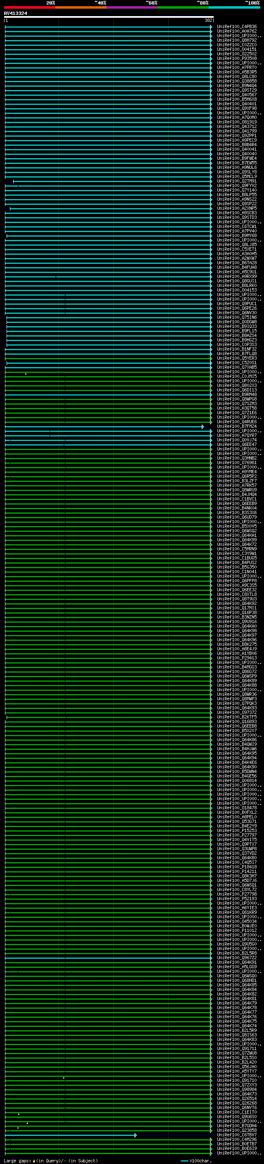Click hit UniRef100_B4JHQ4
This screenshot has width=264, height=1164.
coord(236,494)
